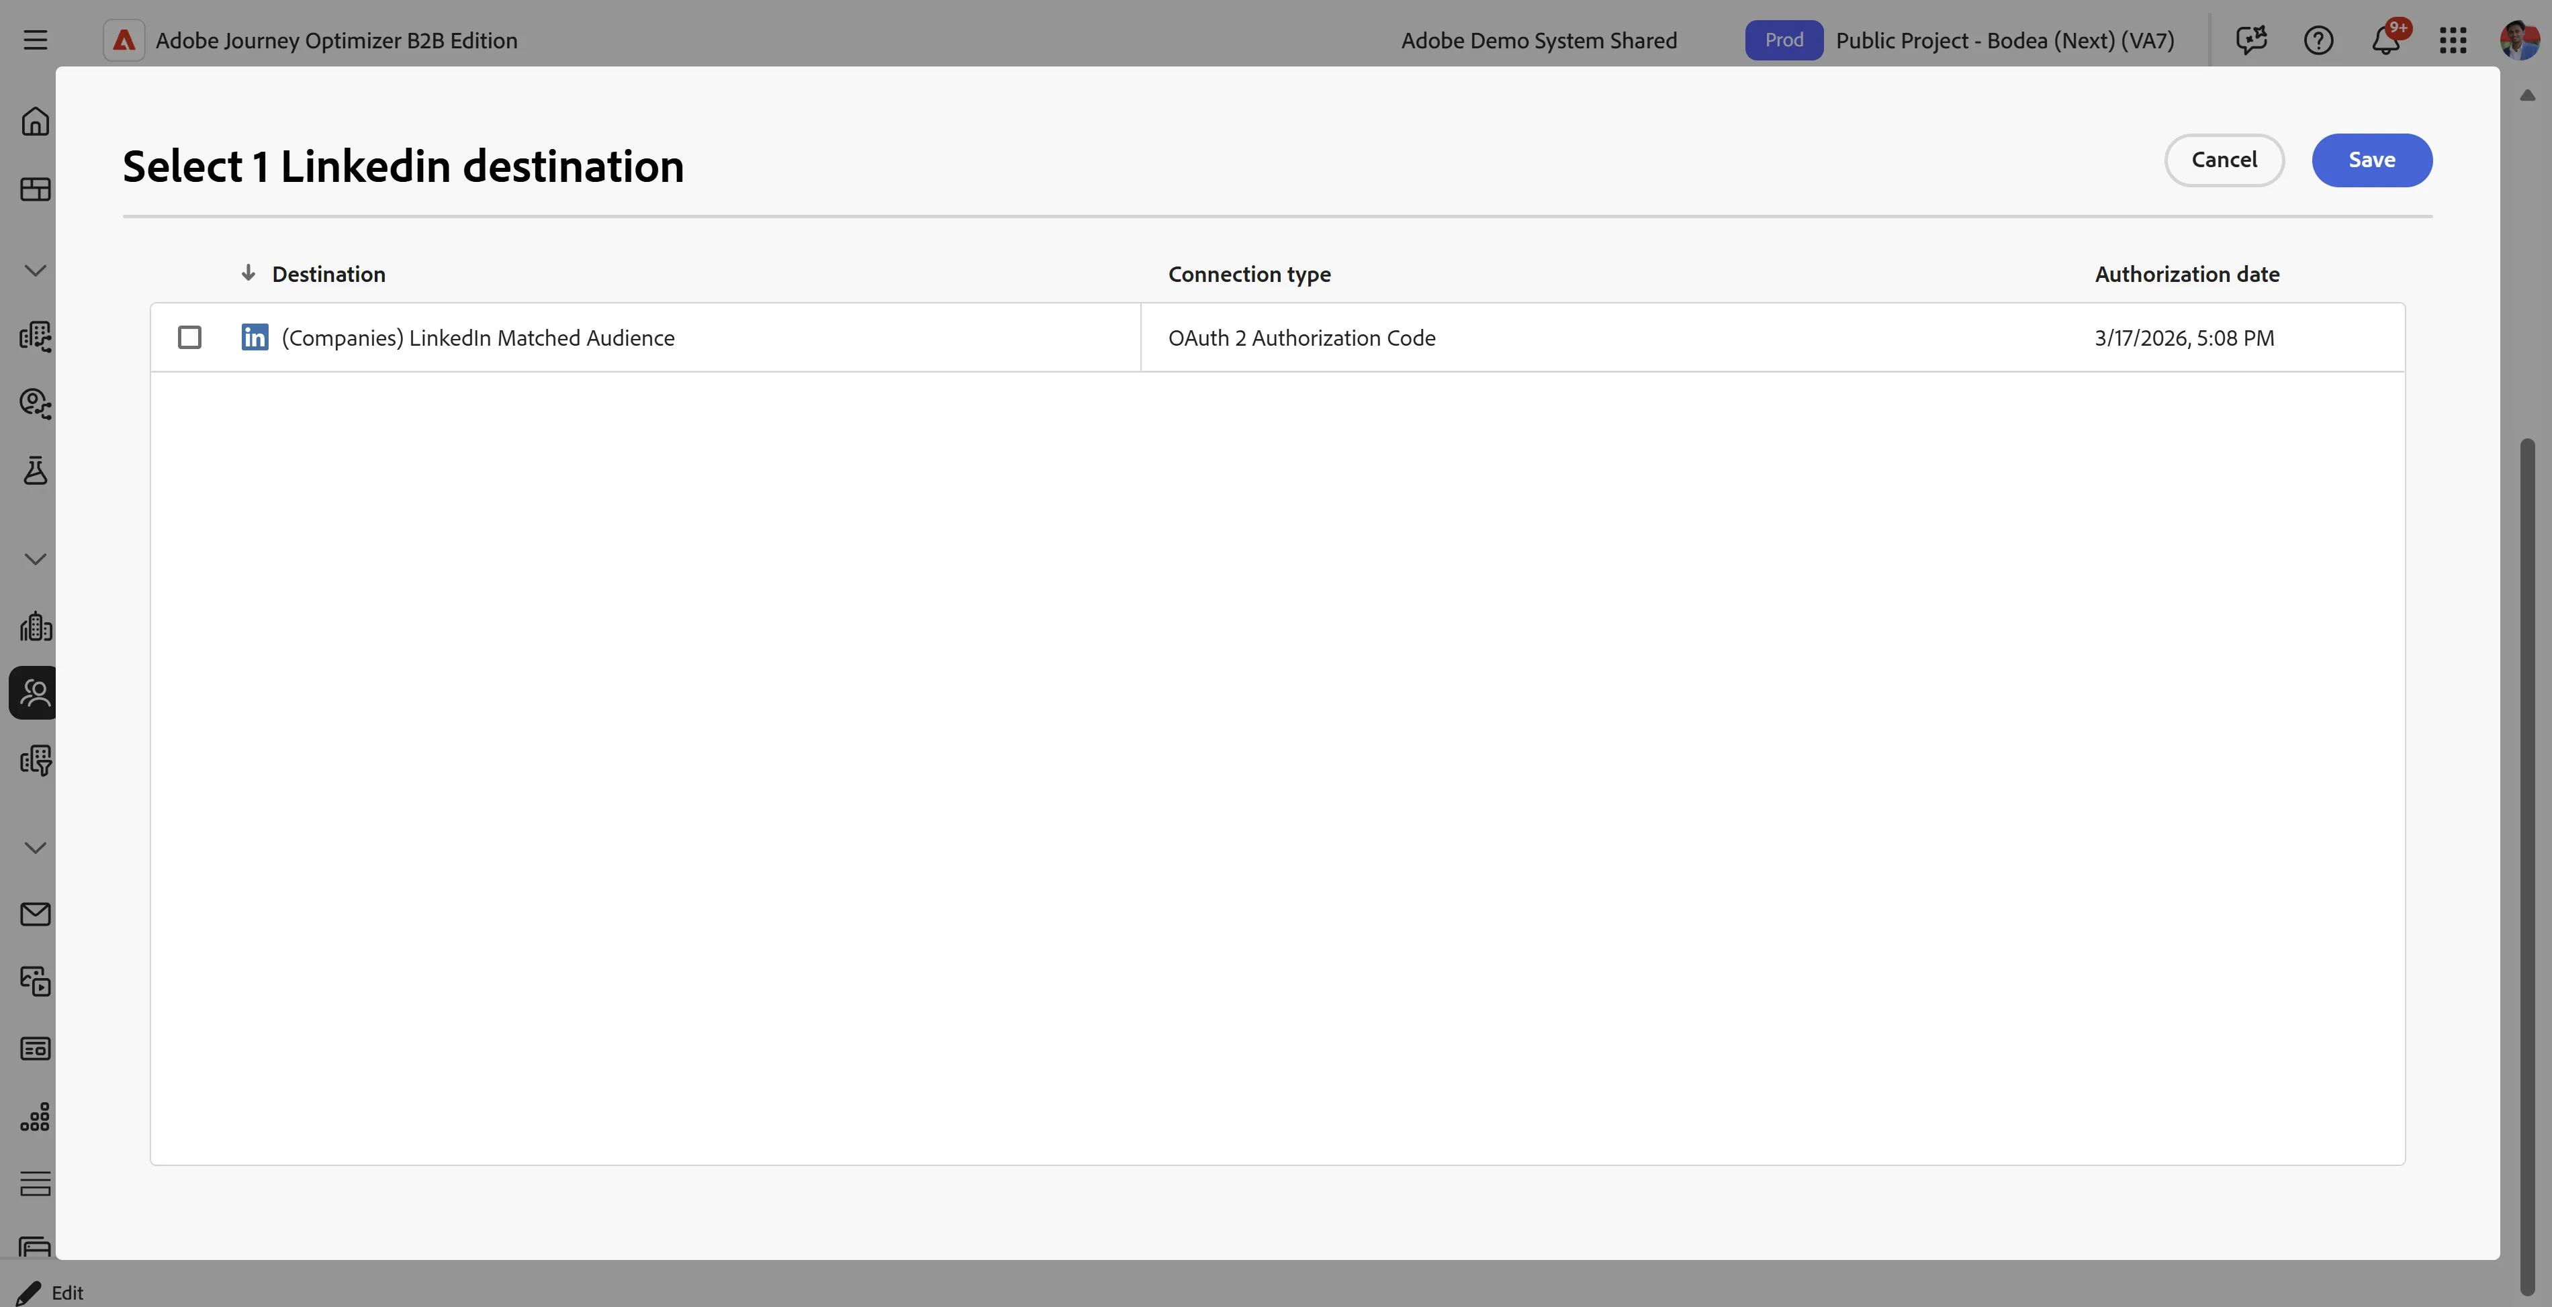The image size is (2552, 1307).
Task: Open the notifications bell icon
Action: pos(2385,40)
